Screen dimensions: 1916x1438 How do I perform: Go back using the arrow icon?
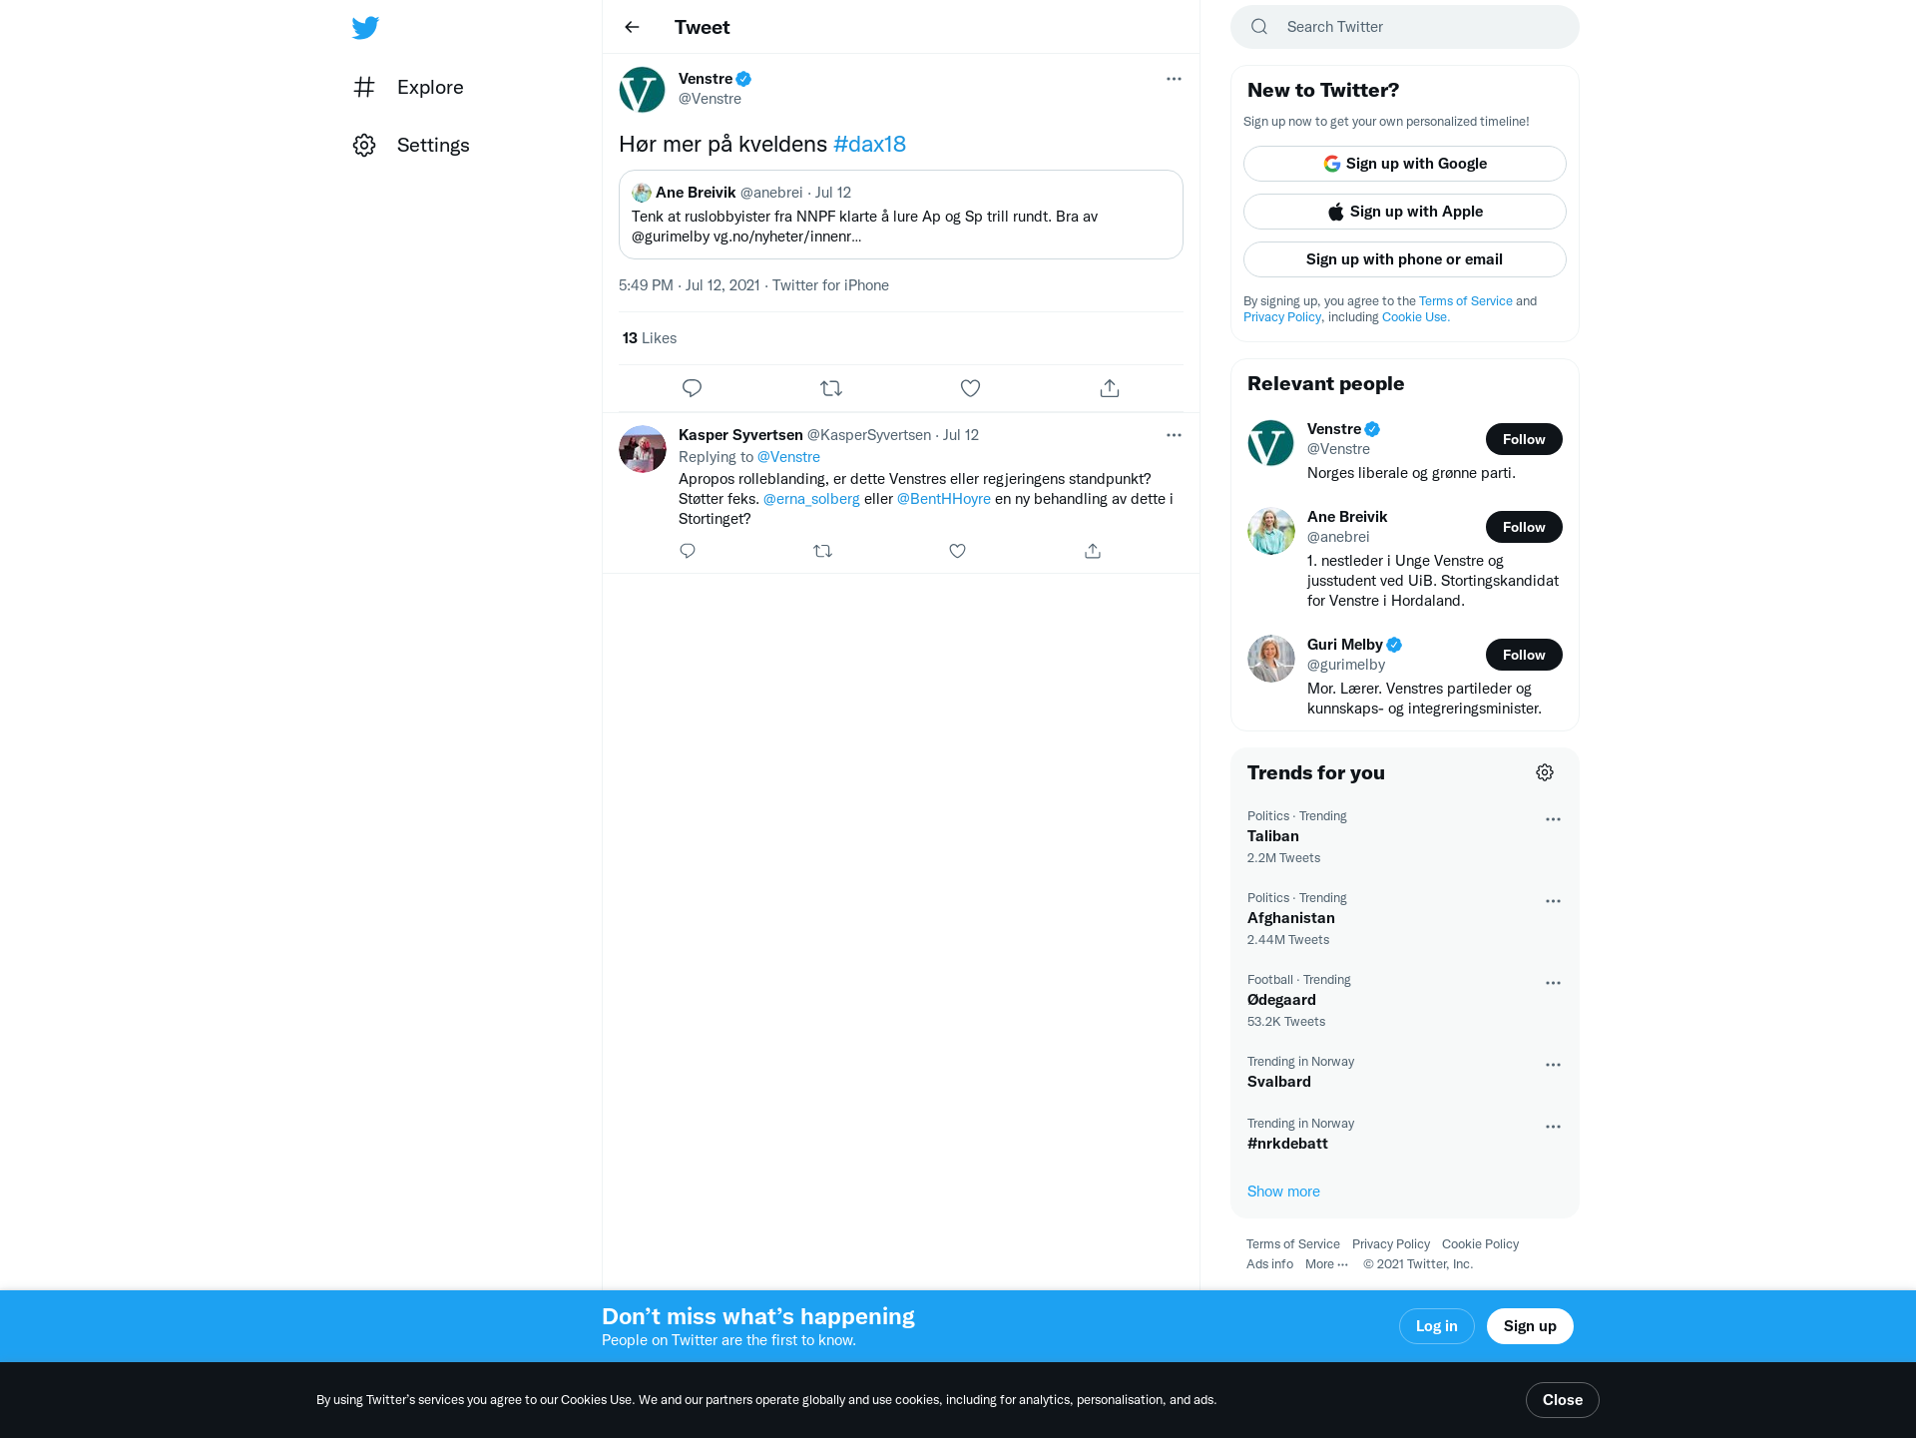(x=632, y=27)
